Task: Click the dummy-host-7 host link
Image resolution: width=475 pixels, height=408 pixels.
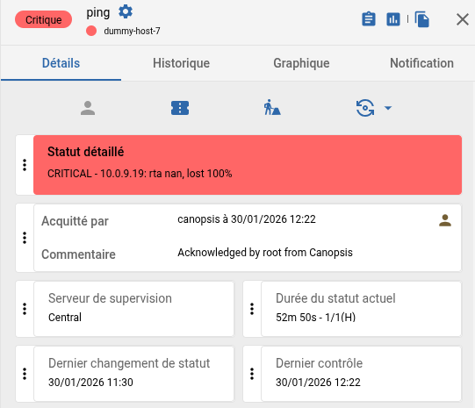Action: (132, 31)
